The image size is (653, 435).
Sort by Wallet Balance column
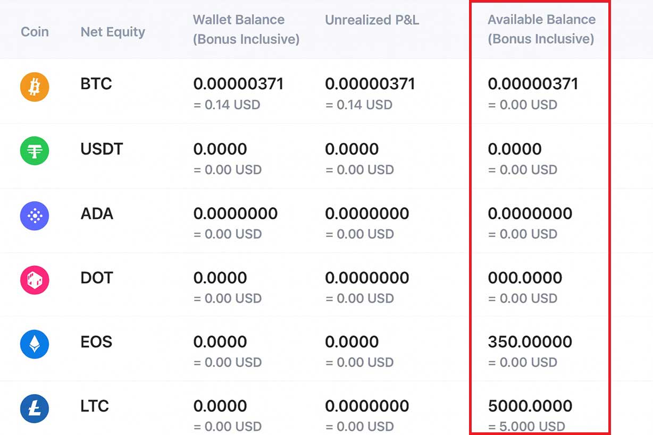coord(238,31)
